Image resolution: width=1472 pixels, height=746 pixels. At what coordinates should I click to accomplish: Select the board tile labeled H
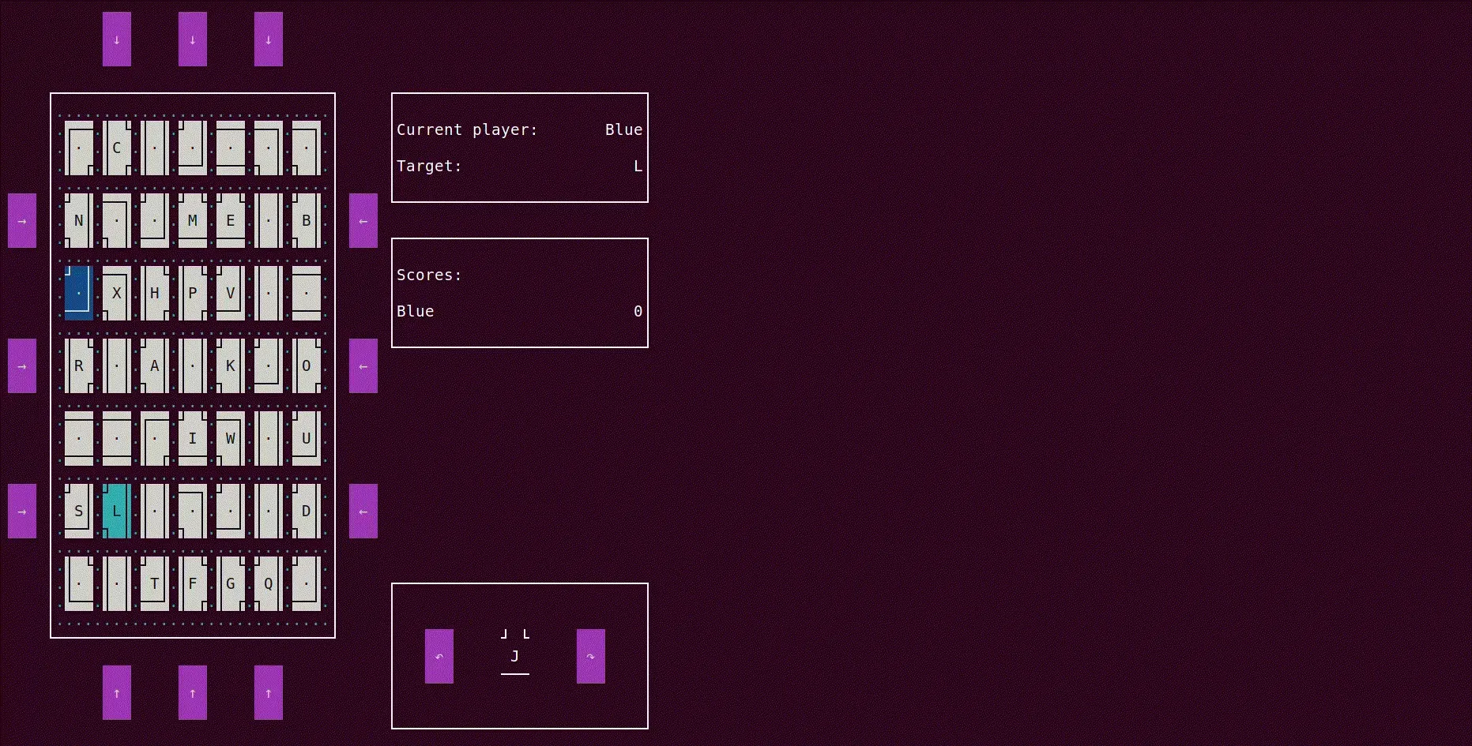tap(155, 294)
